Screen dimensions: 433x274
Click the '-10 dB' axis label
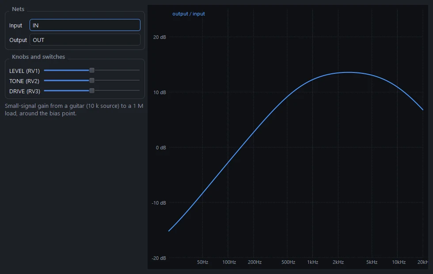click(x=159, y=203)
